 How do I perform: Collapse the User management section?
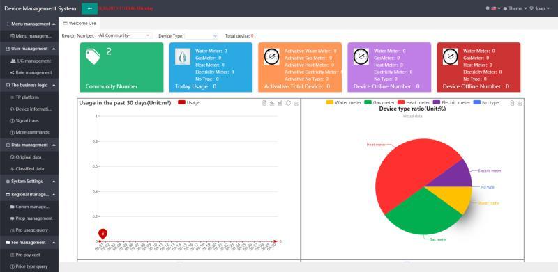[29, 49]
